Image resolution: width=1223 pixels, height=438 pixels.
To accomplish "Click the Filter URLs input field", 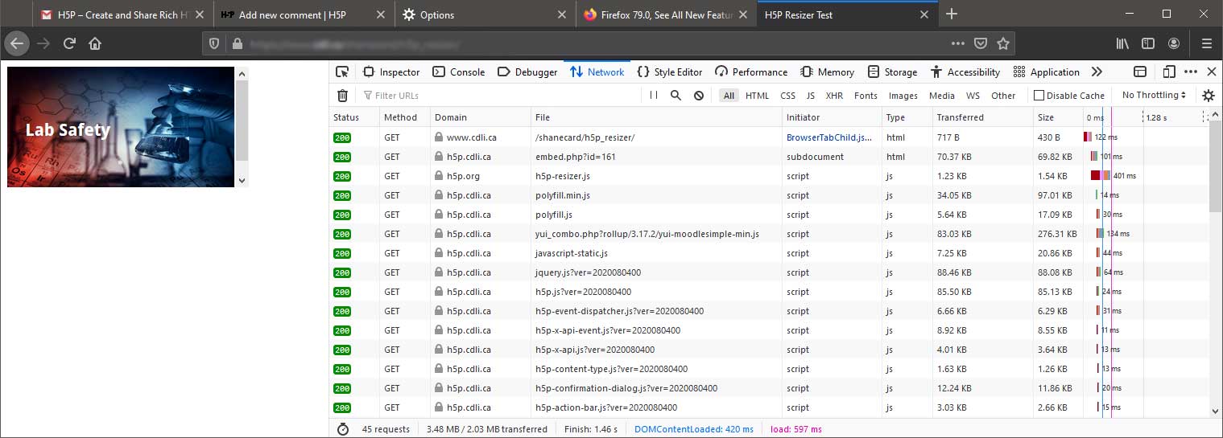I will point(499,95).
